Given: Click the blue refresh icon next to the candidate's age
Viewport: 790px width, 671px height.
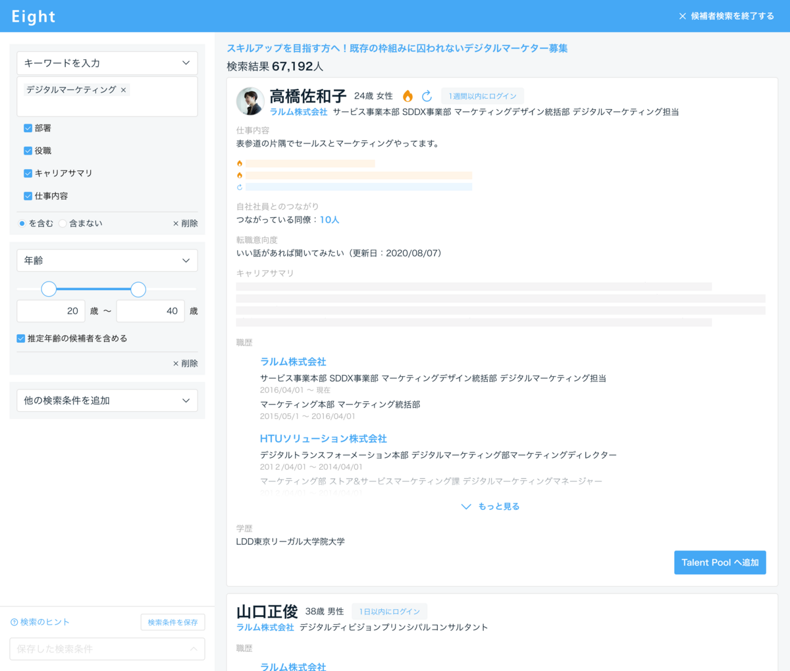Looking at the screenshot, I should tap(427, 95).
